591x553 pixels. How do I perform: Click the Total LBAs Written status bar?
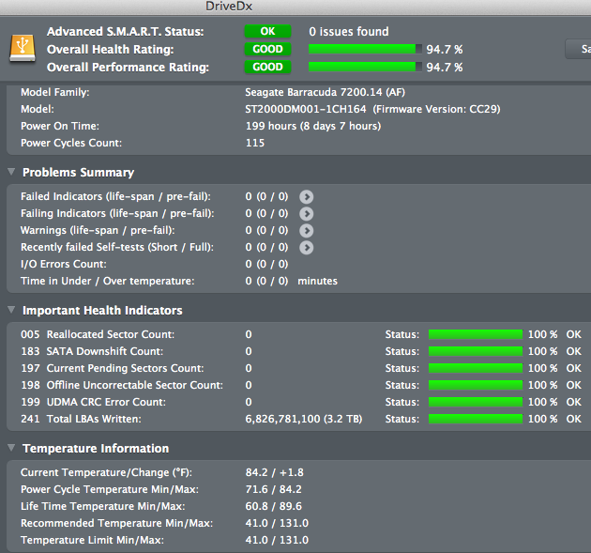pos(476,419)
